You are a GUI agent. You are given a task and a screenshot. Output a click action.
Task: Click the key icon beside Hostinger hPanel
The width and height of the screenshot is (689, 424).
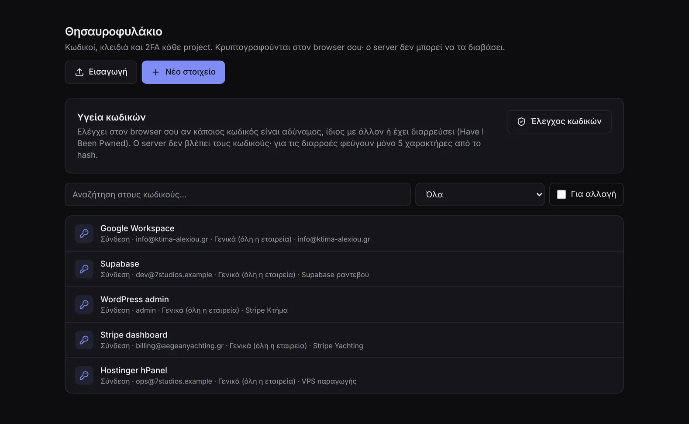pos(84,376)
